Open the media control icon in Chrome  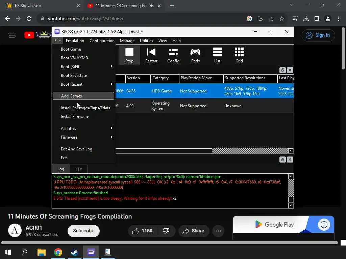[x=295, y=19]
